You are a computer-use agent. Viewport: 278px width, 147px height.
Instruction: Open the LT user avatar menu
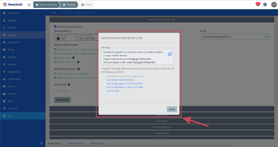[x=274, y=5]
